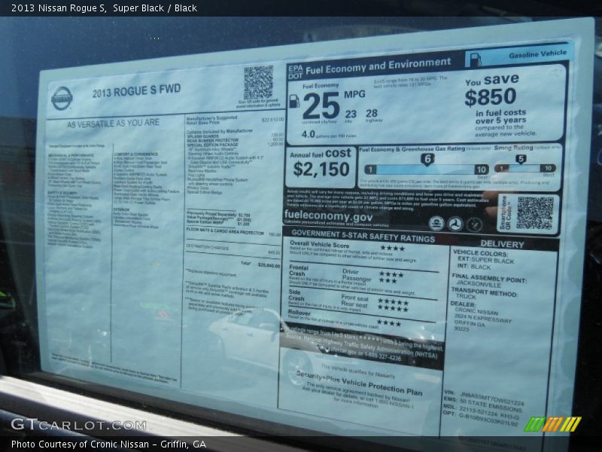
Task: Click the Total $25,040.00 price
Action: click(260, 264)
